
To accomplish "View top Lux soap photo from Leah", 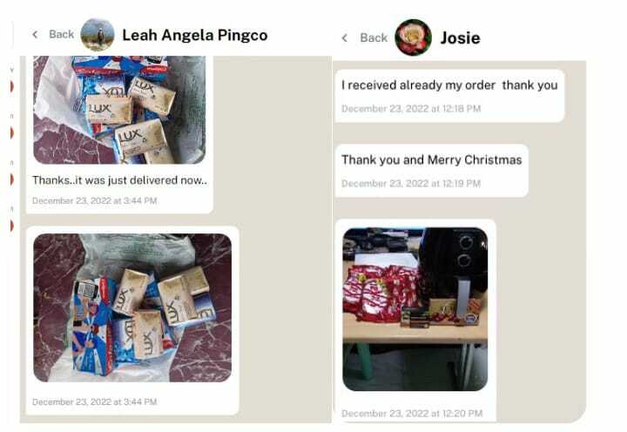I will 119,110.
